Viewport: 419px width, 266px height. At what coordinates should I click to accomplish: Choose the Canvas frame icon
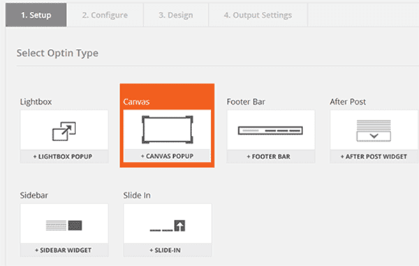[168, 130]
